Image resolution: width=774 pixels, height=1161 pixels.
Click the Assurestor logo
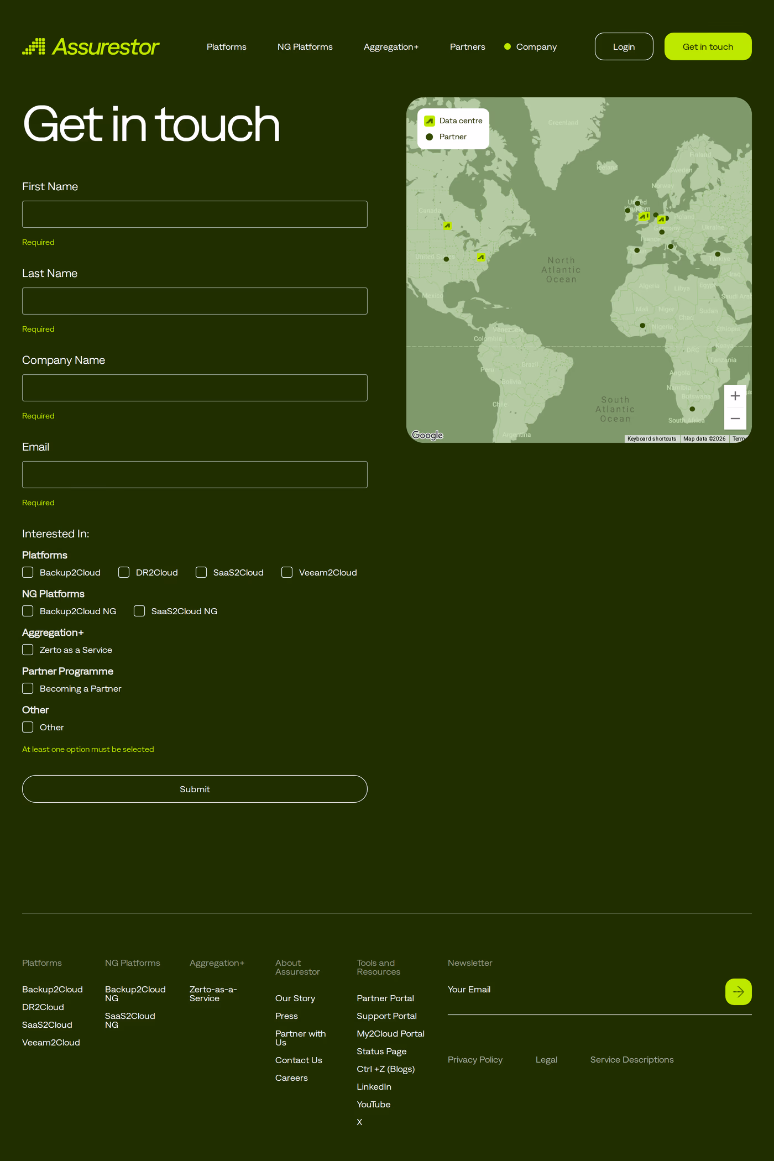pos(91,47)
